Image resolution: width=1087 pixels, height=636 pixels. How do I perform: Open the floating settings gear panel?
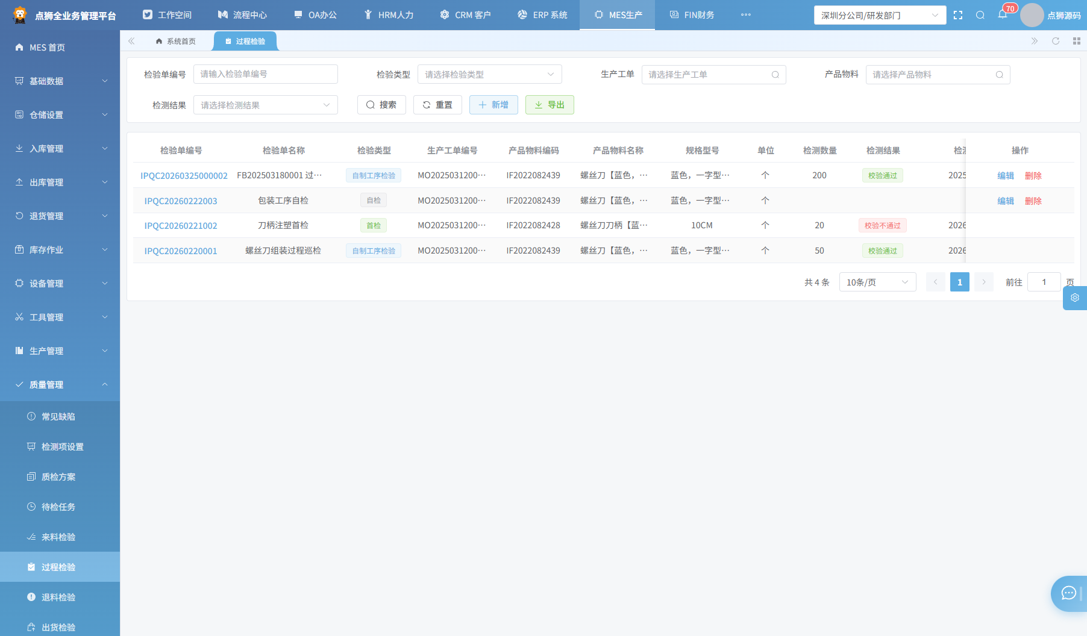(x=1075, y=298)
